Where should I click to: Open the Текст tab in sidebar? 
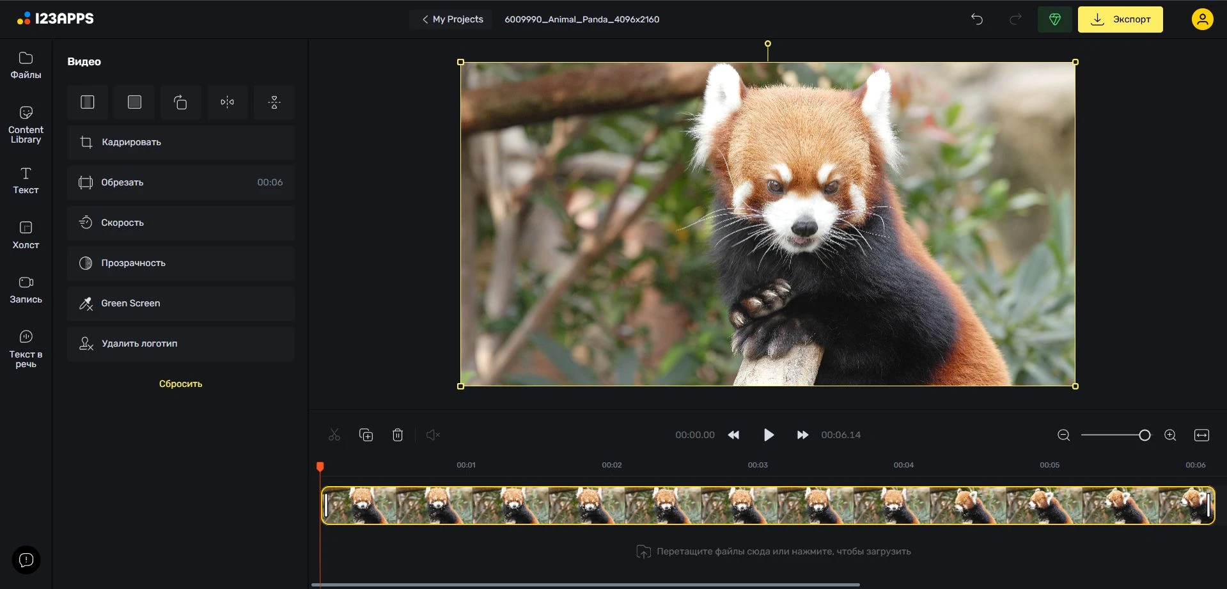point(26,180)
